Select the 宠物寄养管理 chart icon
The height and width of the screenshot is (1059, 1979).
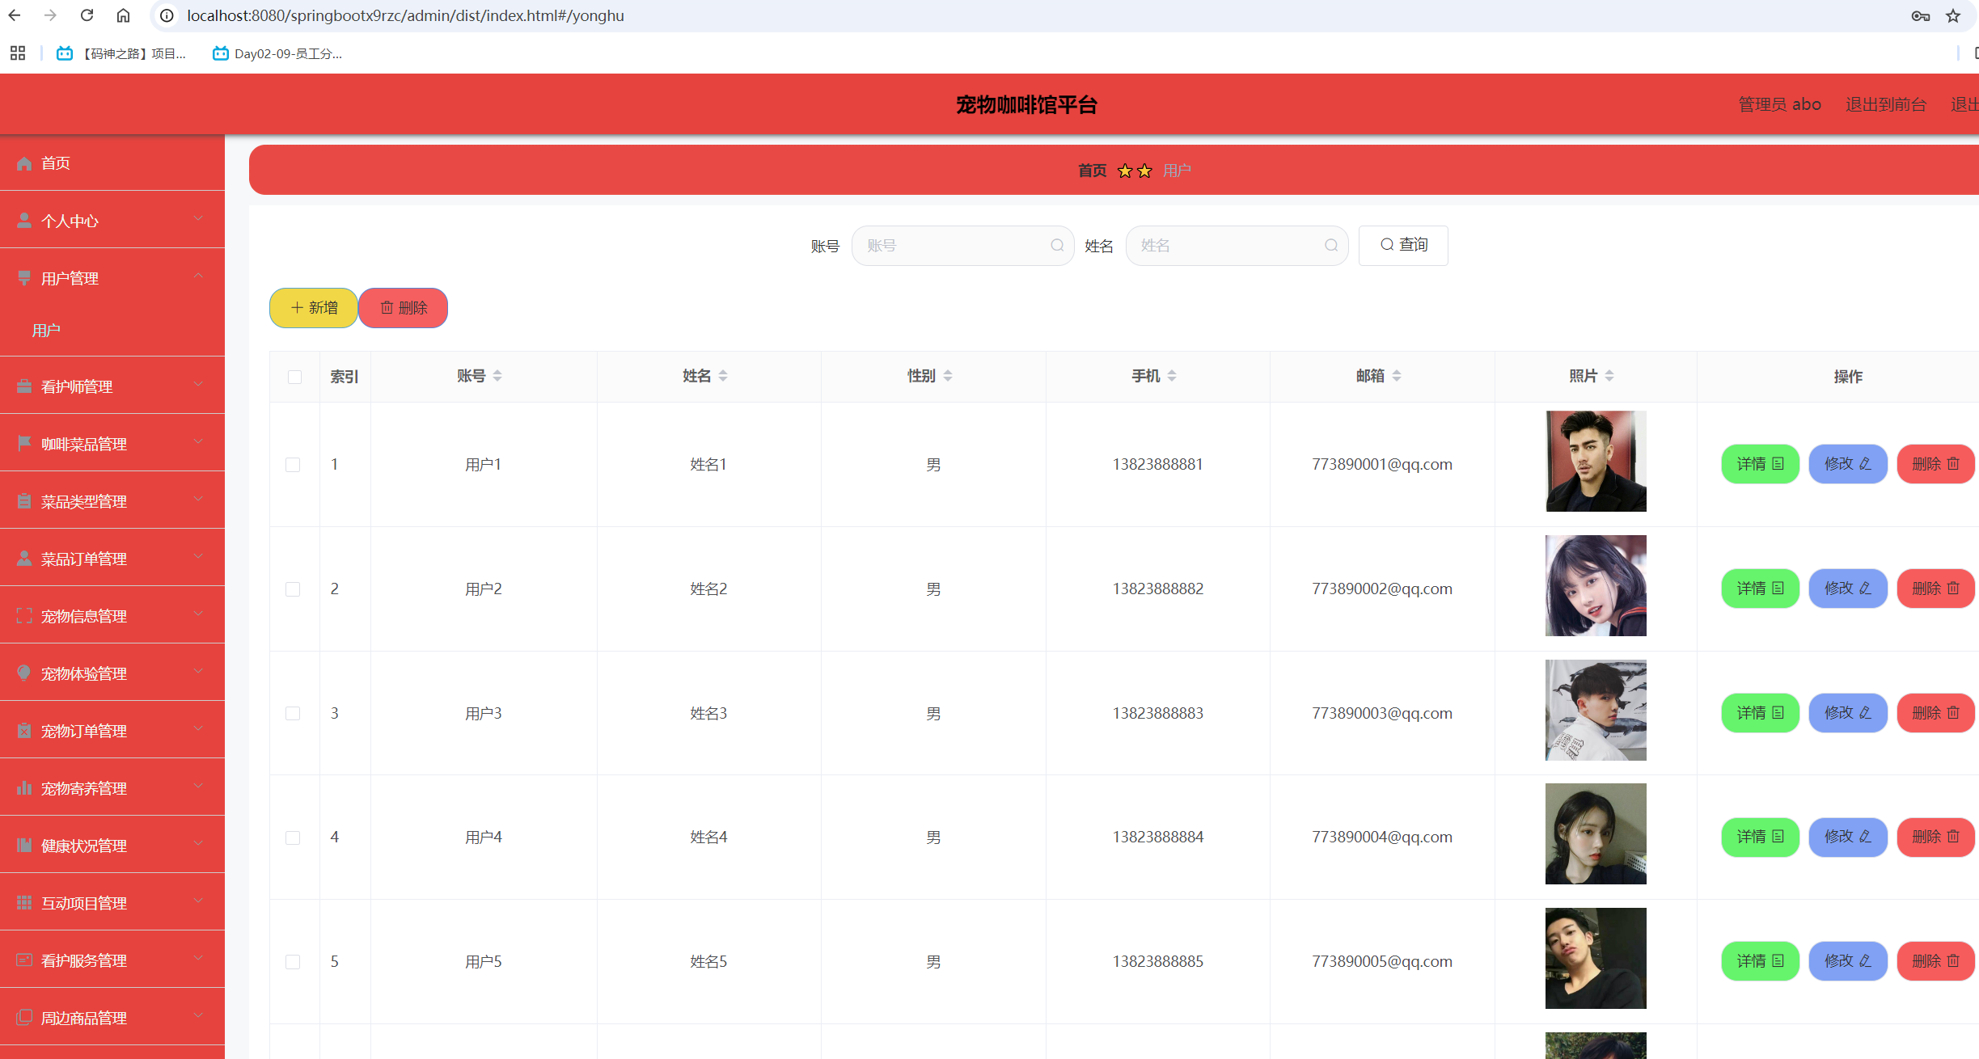24,788
